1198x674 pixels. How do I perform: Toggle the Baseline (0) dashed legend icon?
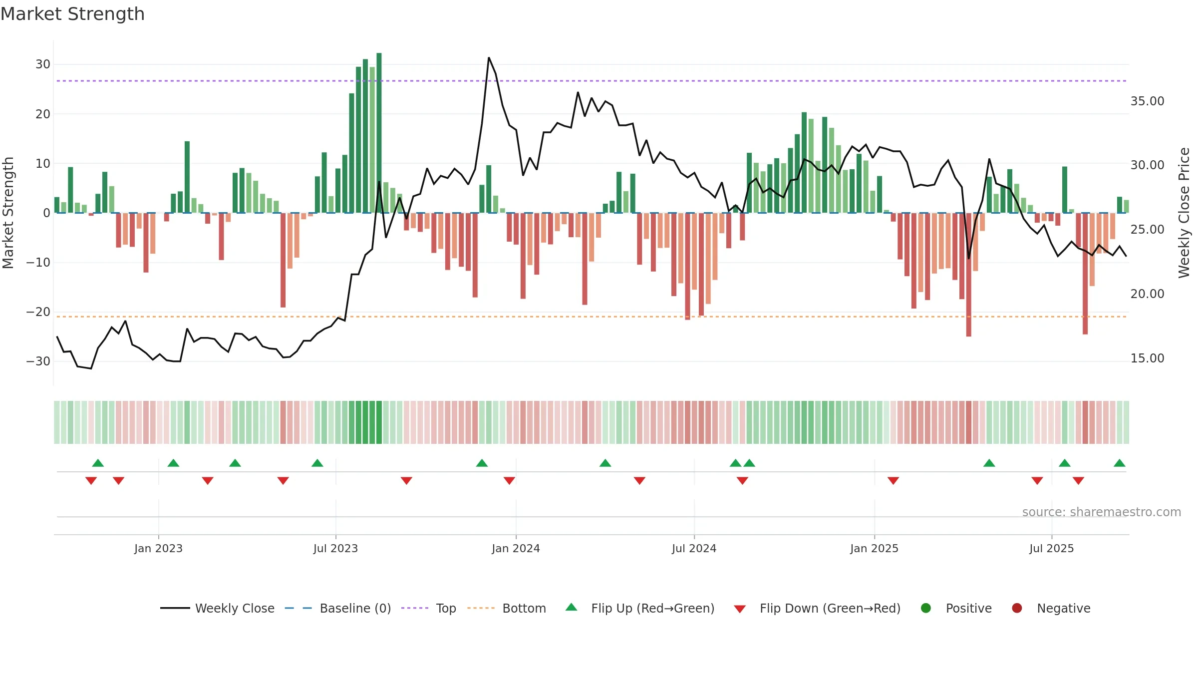coord(298,608)
